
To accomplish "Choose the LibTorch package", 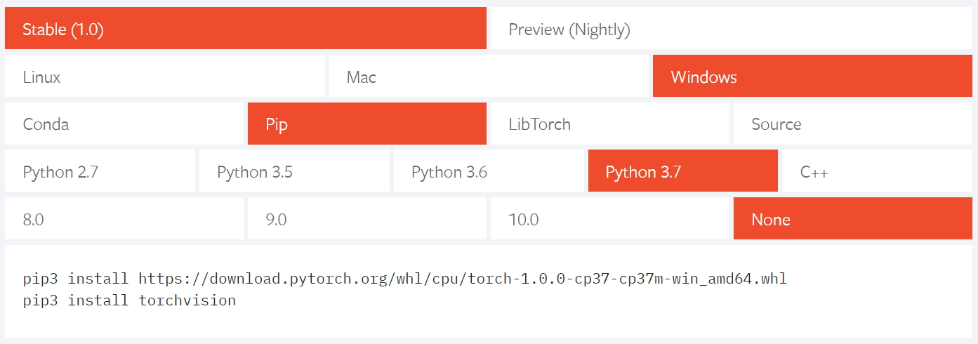I will (x=609, y=124).
